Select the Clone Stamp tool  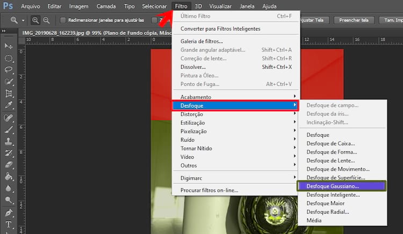pyautogui.click(x=9, y=141)
